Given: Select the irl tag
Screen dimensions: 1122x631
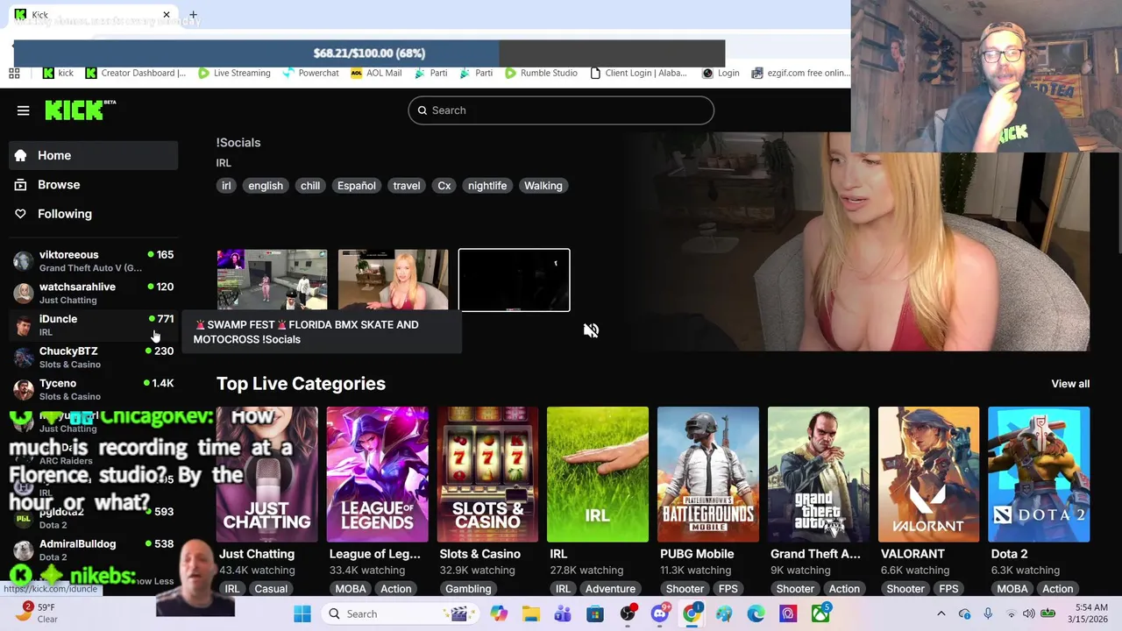Looking at the screenshot, I should 226,186.
